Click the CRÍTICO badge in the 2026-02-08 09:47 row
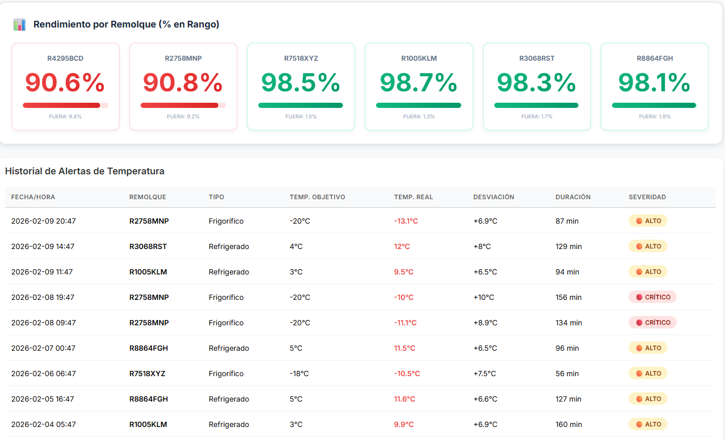The width and height of the screenshot is (725, 441). [652, 323]
